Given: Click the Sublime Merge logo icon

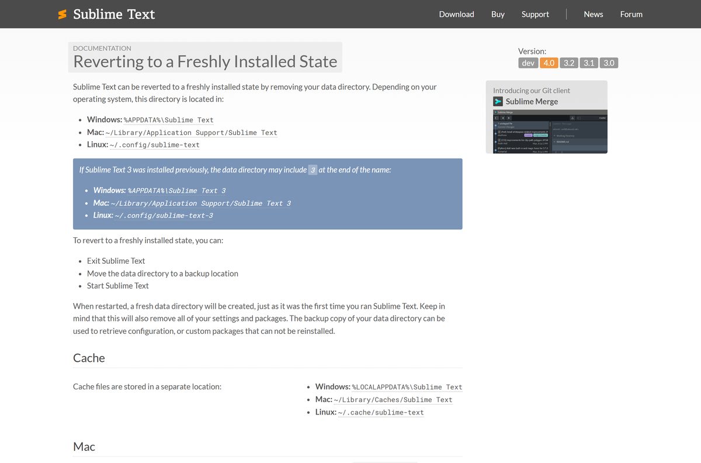Looking at the screenshot, I should 498,101.
